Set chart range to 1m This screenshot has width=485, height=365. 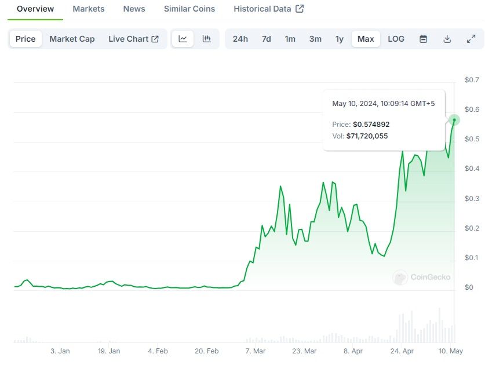[290, 39]
